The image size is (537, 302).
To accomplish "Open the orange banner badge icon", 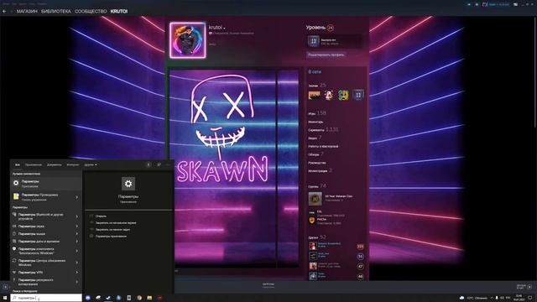I will coord(314,95).
